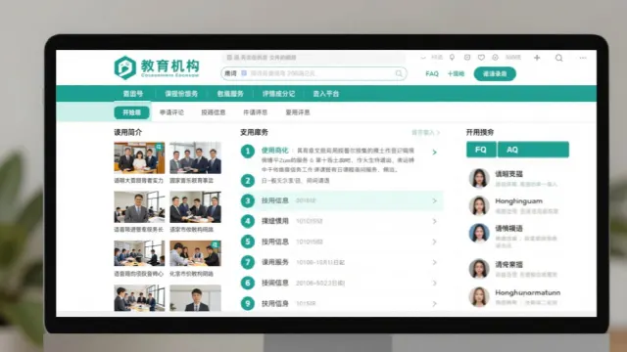Switch to the 申请评论 sub-tab
Image resolution: width=627 pixels, height=352 pixels.
click(172, 112)
